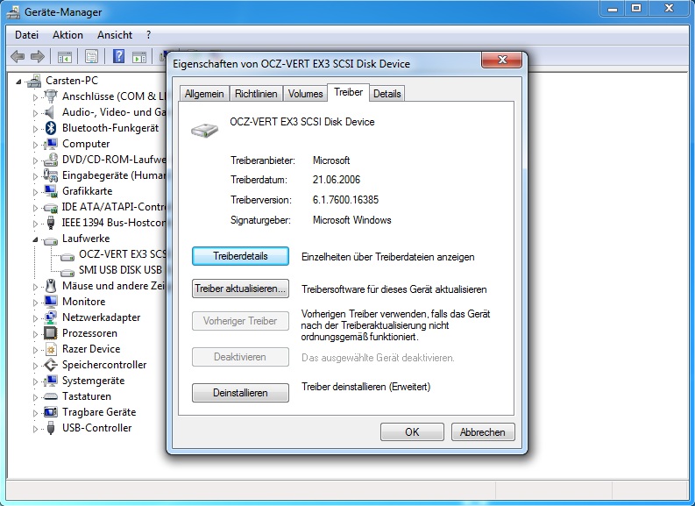Switch to the Allgemein tab

(204, 94)
